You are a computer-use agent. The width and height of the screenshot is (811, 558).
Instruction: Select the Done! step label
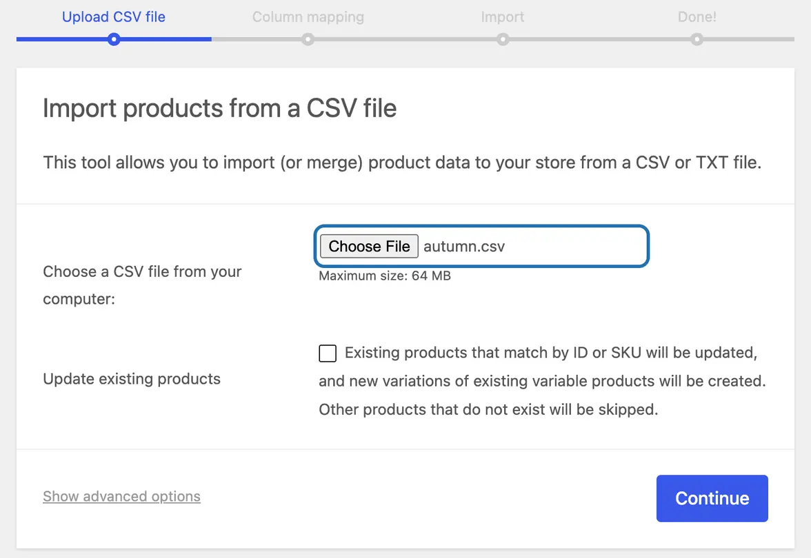click(x=697, y=17)
